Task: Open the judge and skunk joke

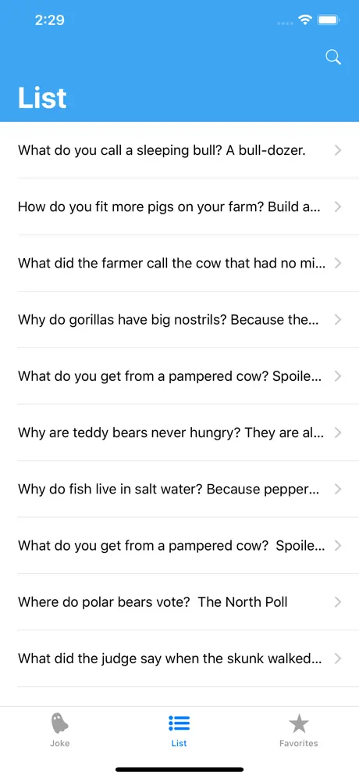Action: 179,659
